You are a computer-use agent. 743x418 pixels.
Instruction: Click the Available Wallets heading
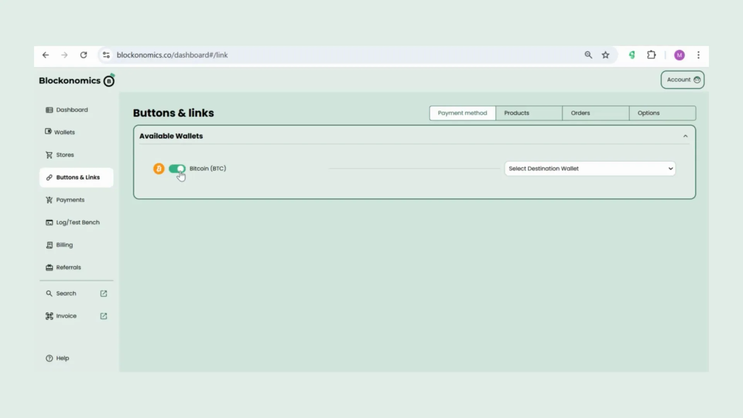171,136
